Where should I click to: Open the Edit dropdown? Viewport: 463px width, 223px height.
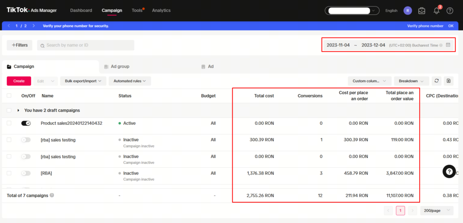(x=46, y=81)
